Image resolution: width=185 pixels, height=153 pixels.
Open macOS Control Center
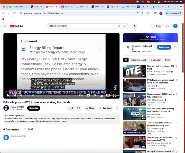click(x=159, y=2)
